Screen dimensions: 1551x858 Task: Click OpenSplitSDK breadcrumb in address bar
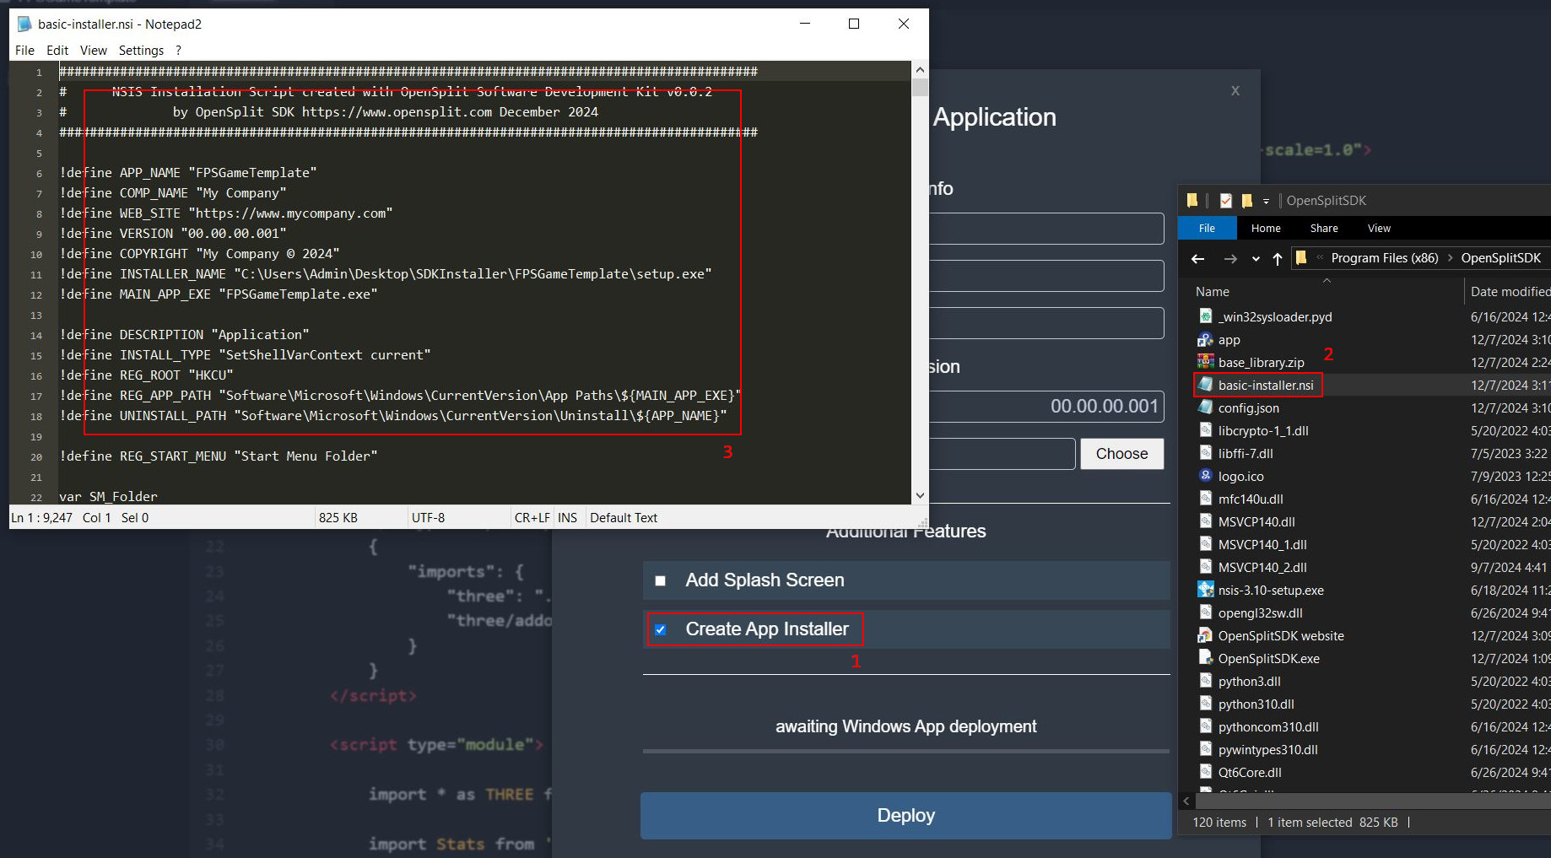[x=1501, y=258]
